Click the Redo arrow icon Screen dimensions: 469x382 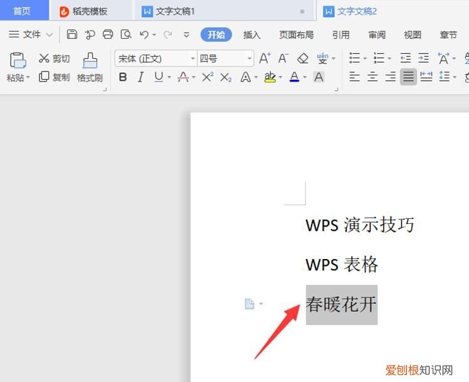pyautogui.click(x=168, y=34)
